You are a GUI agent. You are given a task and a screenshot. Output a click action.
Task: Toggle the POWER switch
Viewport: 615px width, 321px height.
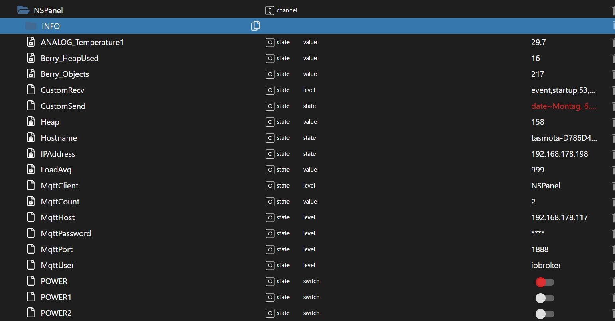[545, 282]
